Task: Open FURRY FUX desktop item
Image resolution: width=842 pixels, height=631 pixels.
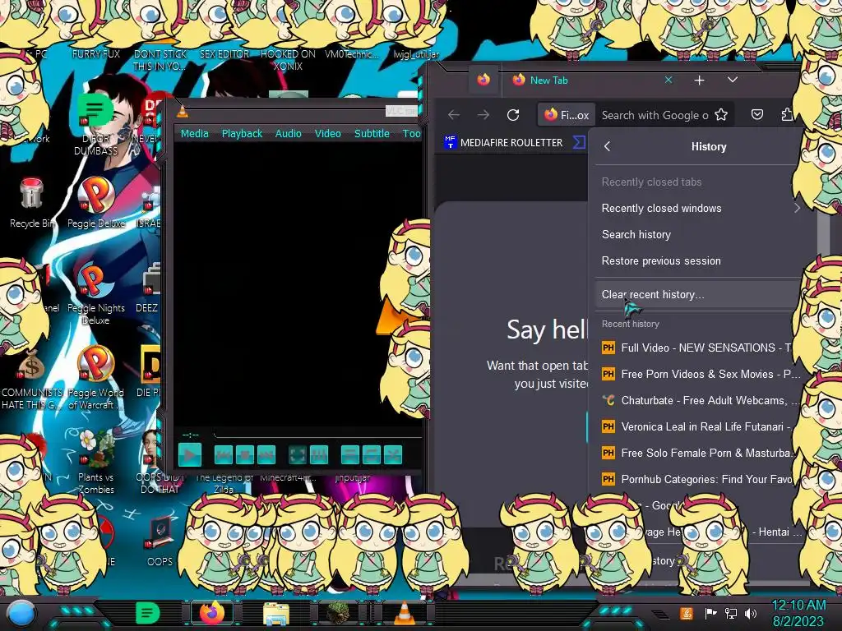Action: (96, 53)
